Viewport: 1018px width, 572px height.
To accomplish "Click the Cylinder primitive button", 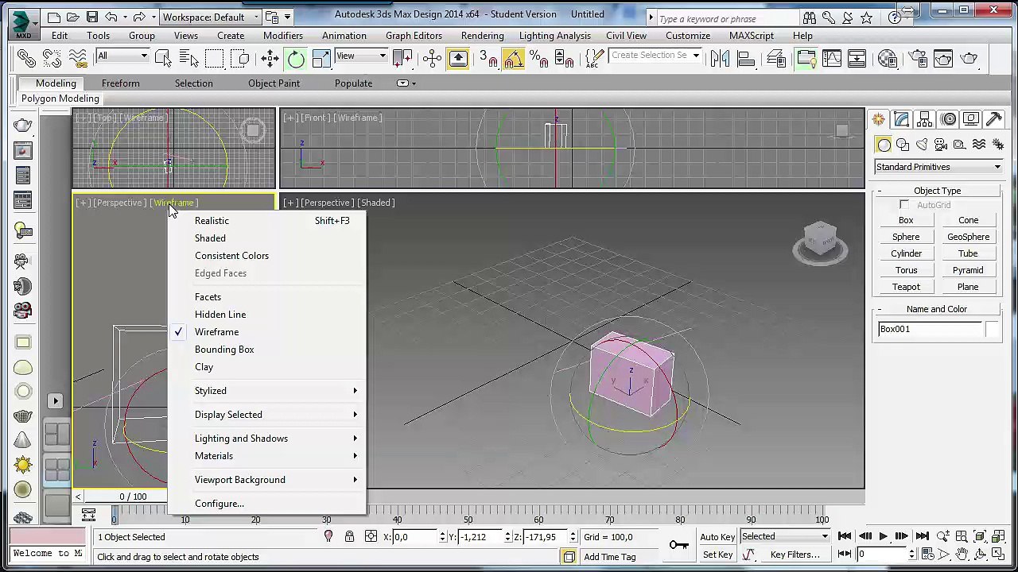I will click(906, 253).
